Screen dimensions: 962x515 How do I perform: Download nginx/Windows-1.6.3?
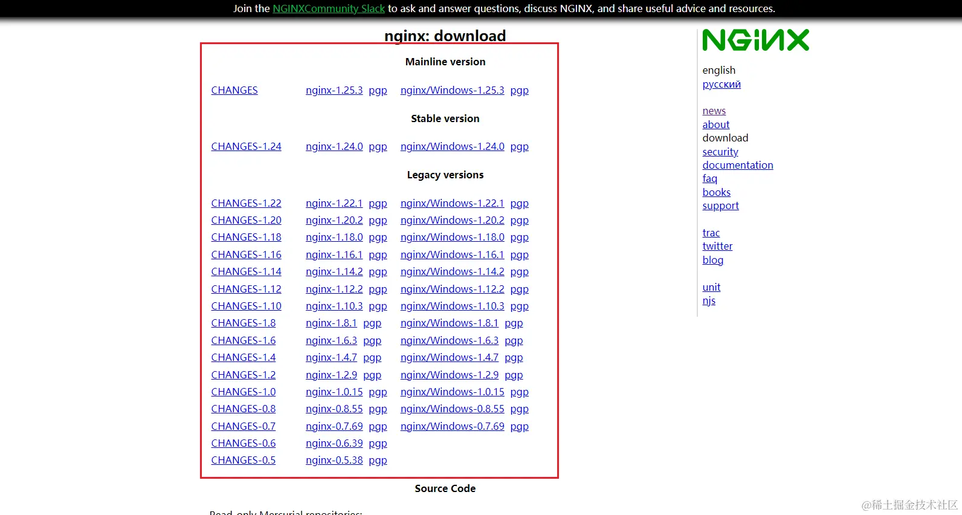tap(449, 340)
